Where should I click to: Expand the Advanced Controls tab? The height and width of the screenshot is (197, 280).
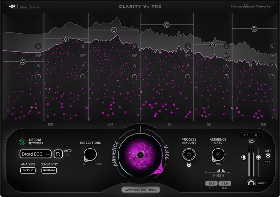(x=140, y=190)
